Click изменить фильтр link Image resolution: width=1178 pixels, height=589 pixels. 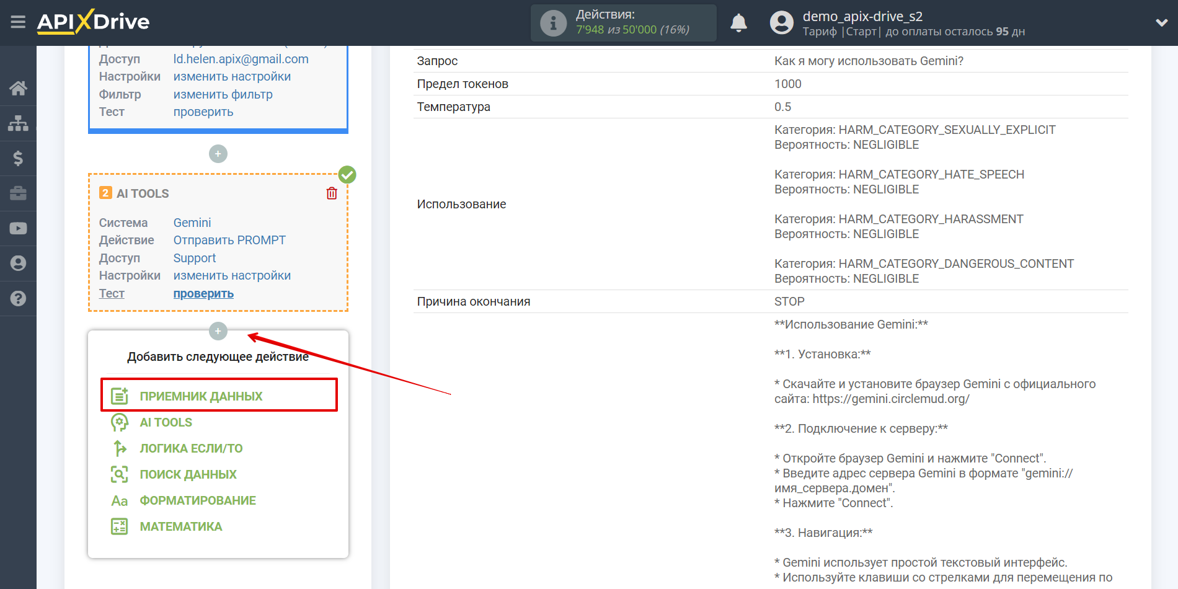pyautogui.click(x=223, y=94)
